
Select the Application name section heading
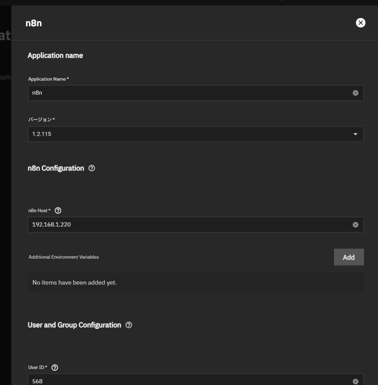click(x=55, y=55)
